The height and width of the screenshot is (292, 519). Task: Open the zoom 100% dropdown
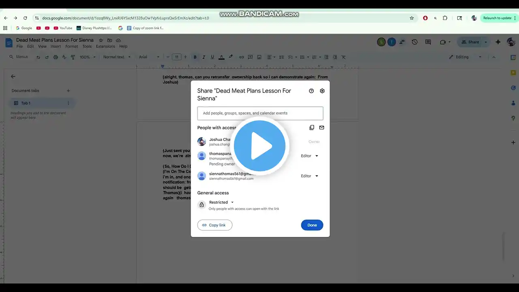pyautogui.click(x=88, y=57)
